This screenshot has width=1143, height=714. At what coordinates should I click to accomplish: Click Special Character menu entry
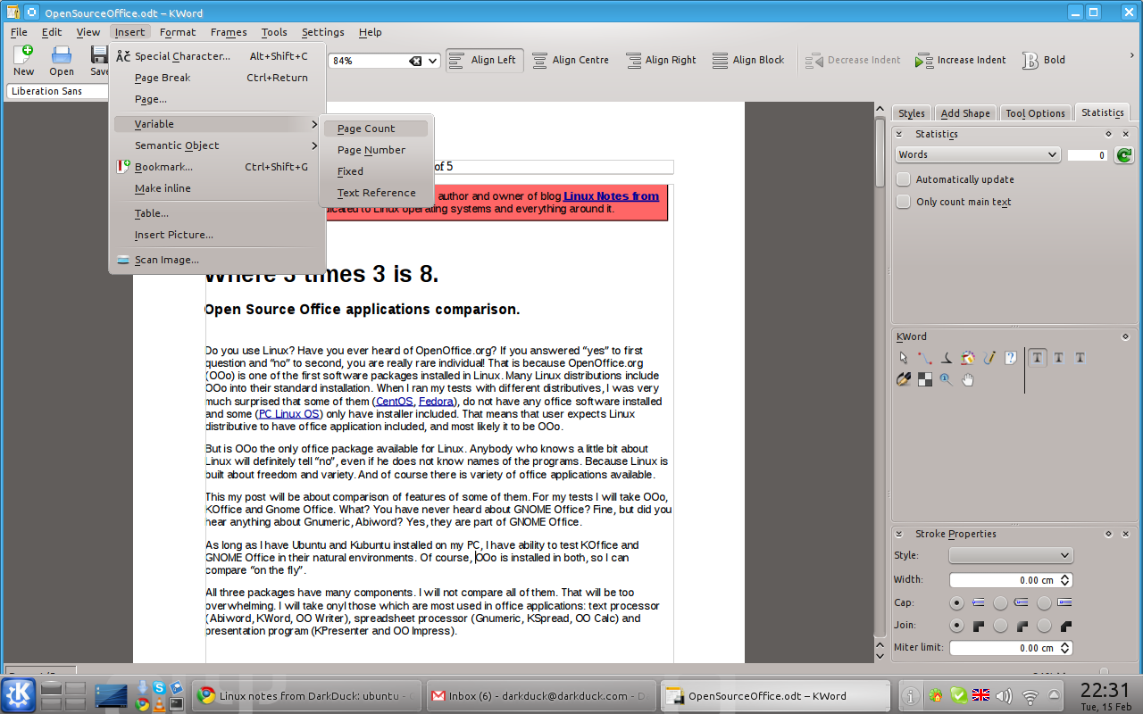217,56
